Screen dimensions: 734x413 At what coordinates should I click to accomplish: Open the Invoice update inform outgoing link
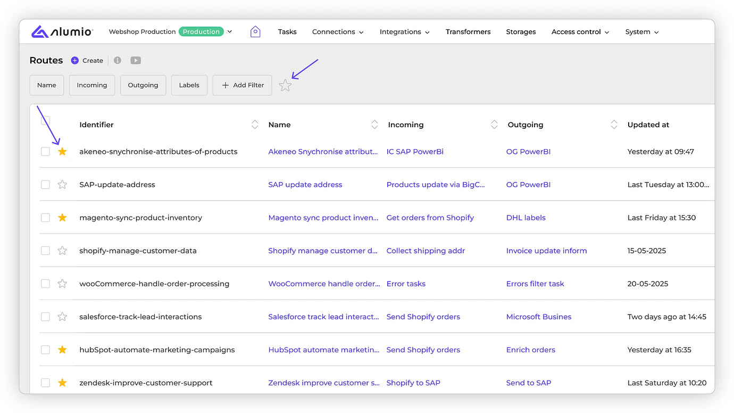click(547, 251)
